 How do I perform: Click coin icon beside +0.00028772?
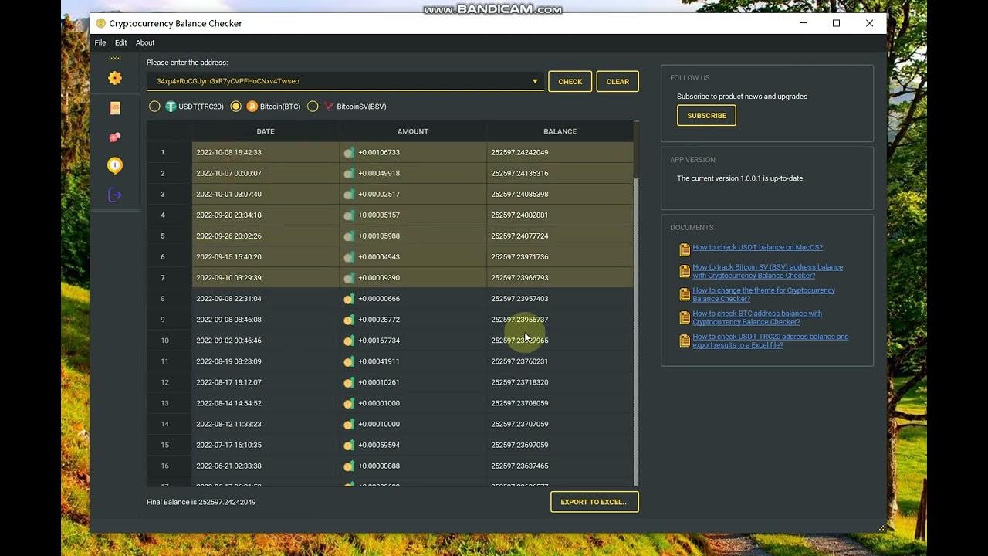pos(349,320)
